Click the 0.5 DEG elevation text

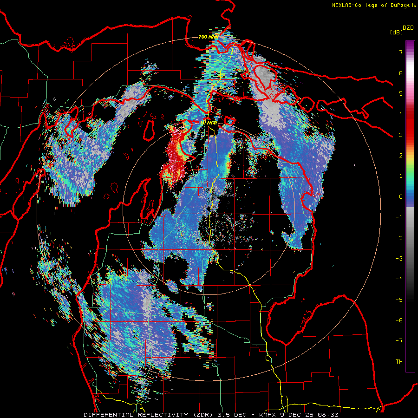click(x=231, y=415)
